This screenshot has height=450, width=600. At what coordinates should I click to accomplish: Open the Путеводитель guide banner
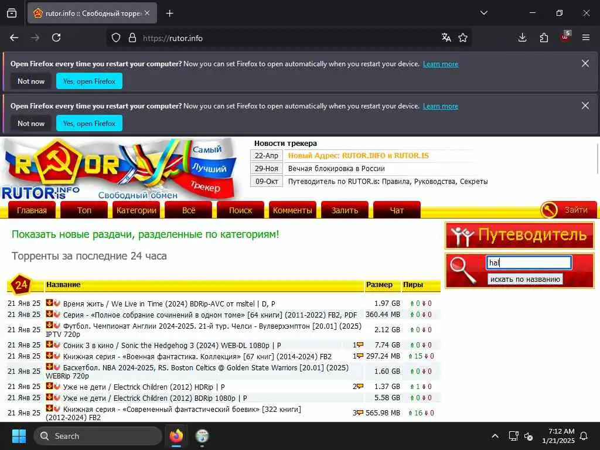(x=520, y=235)
